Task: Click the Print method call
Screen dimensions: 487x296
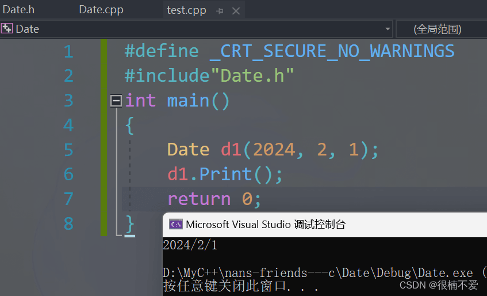Action: (x=225, y=174)
